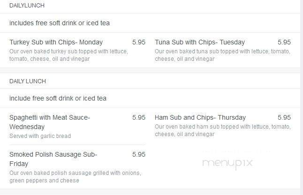Click the Turkey Sub 5.95 price
The image size is (303, 195).
pyautogui.click(x=139, y=42)
